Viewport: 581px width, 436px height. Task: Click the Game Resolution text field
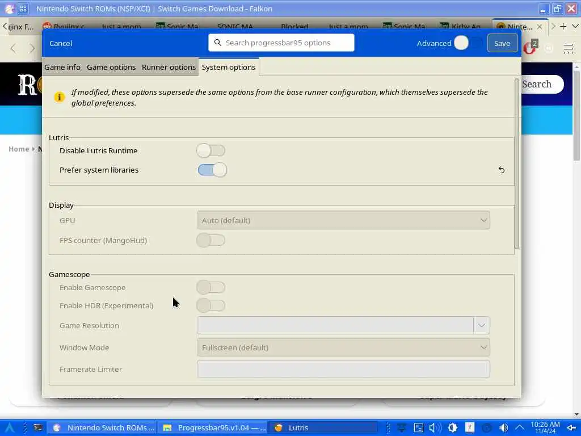coord(335,325)
